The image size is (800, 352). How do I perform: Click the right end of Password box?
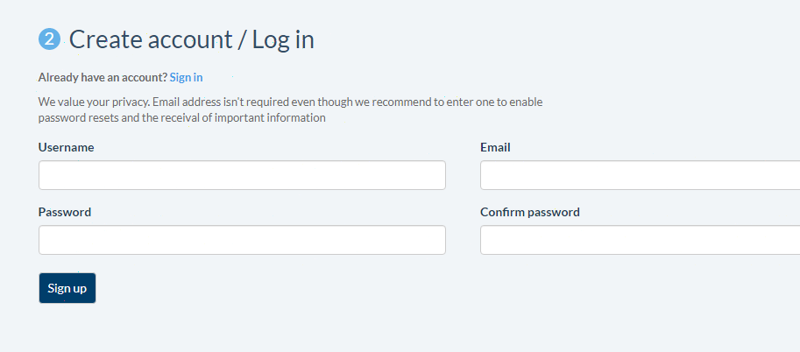(x=436, y=240)
